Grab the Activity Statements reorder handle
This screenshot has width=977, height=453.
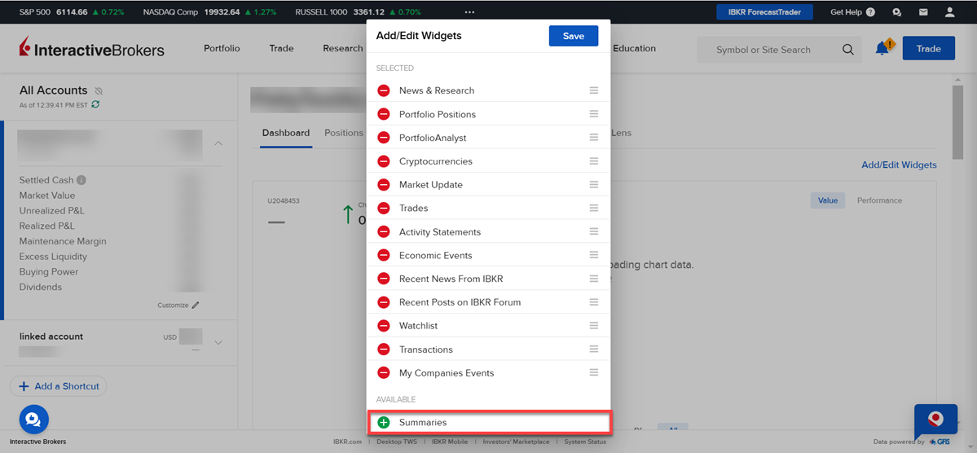tap(594, 232)
